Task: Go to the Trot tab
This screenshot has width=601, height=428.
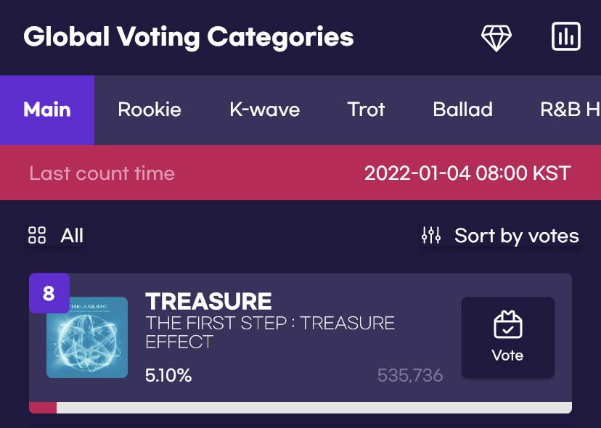Action: pyautogui.click(x=366, y=110)
